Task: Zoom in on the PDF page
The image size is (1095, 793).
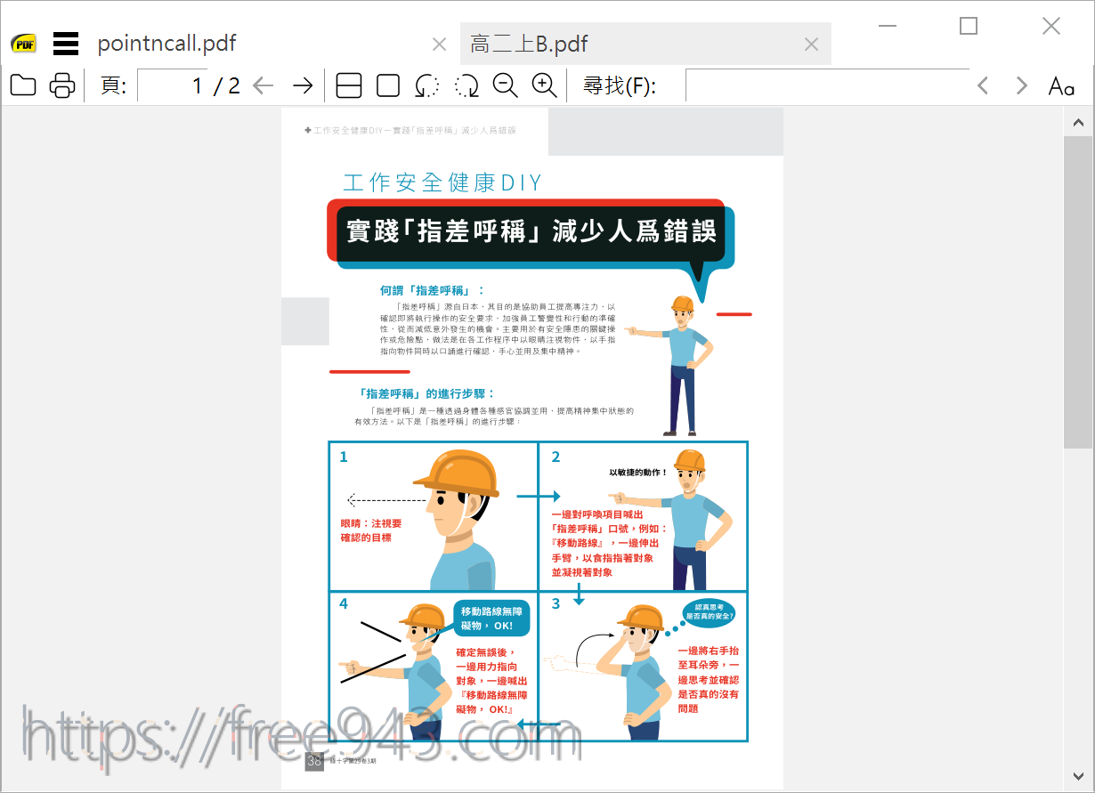Action: click(544, 85)
